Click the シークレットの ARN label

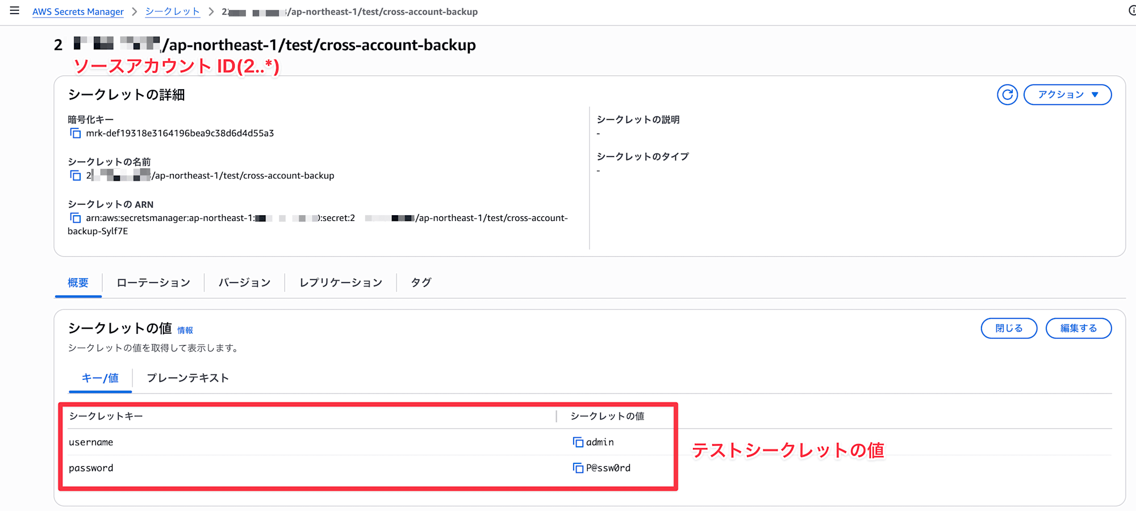click(111, 204)
